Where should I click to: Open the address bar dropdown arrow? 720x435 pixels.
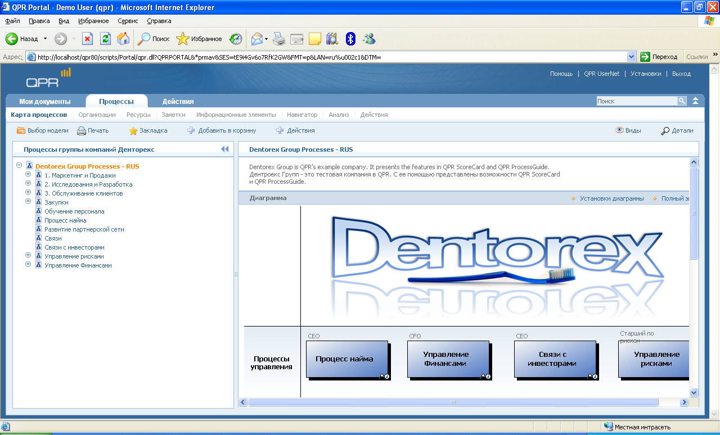coord(631,57)
